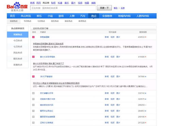Select the rank 3 red badge
170x126 pixels.
pyautogui.click(x=33, y=76)
